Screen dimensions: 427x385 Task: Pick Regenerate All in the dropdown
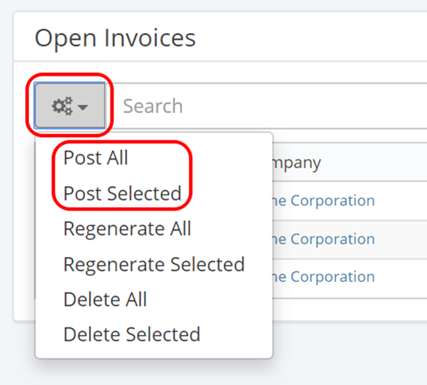pyautogui.click(x=127, y=228)
